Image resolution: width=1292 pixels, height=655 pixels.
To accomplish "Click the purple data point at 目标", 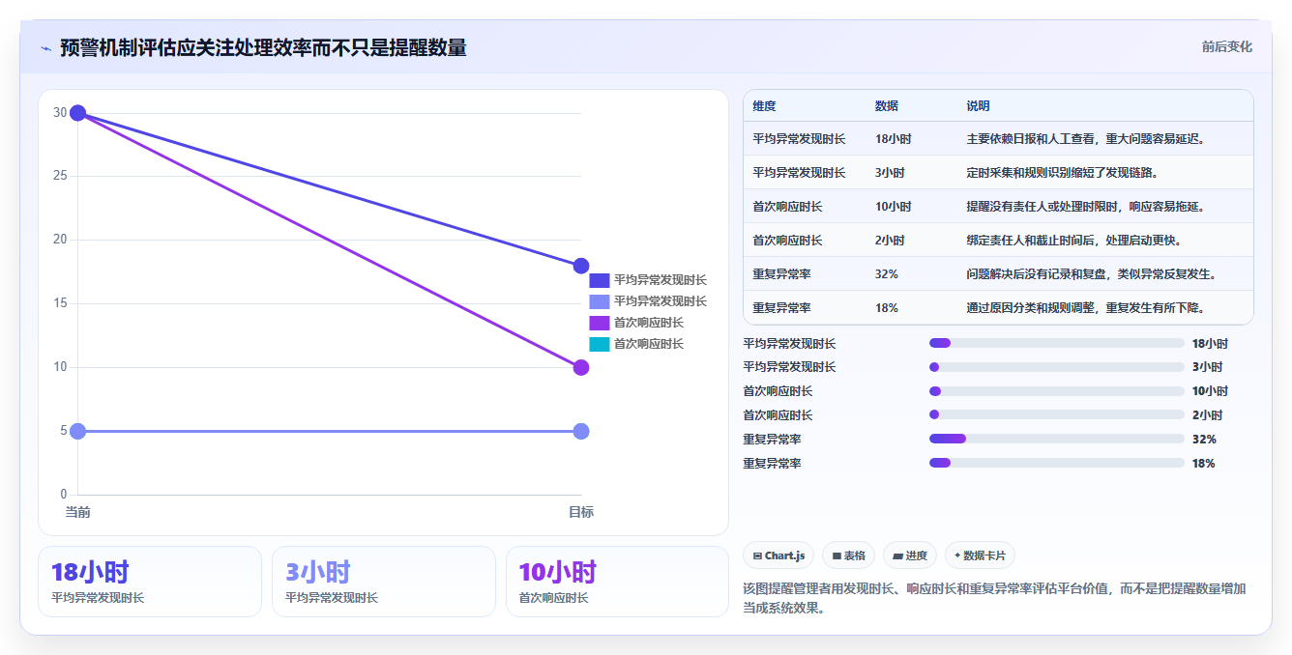I will tap(581, 367).
